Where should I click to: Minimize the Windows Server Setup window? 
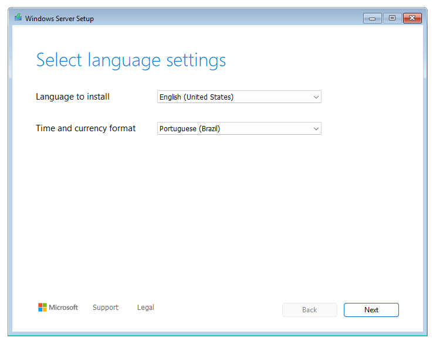point(372,18)
